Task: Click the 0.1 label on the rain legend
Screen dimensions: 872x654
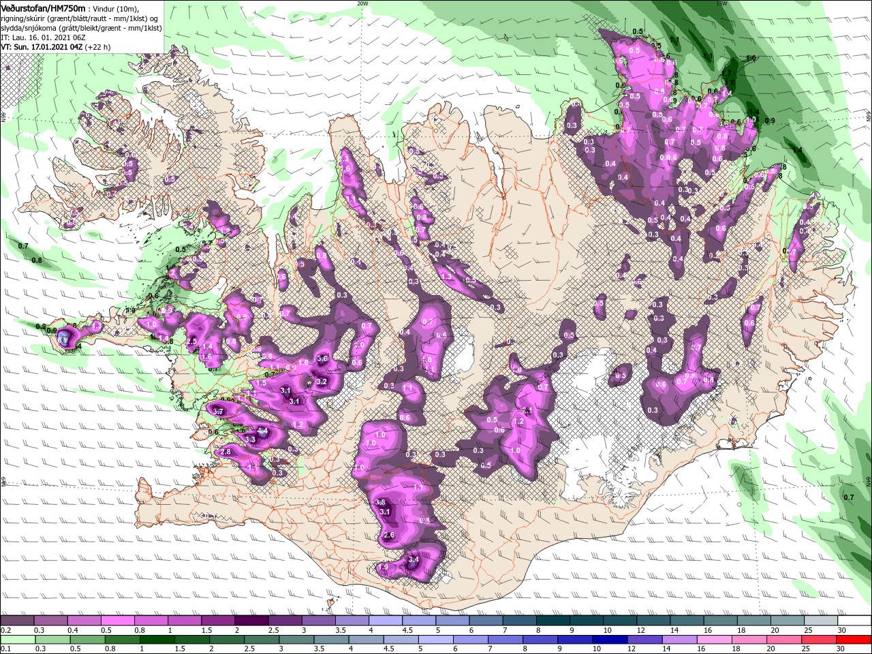Action: [x=5, y=649]
